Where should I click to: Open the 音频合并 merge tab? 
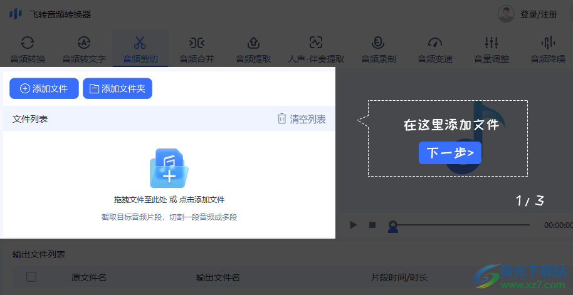click(x=197, y=50)
